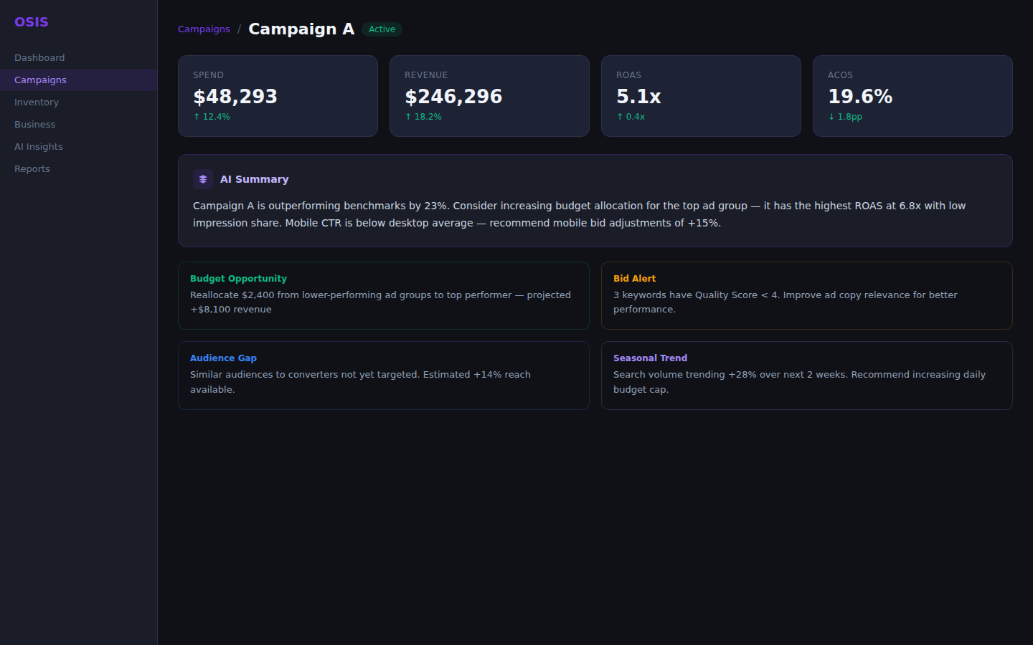Viewport: 1033px width, 645px height.
Task: Open the Bid Alert insight card
Action: (x=807, y=295)
